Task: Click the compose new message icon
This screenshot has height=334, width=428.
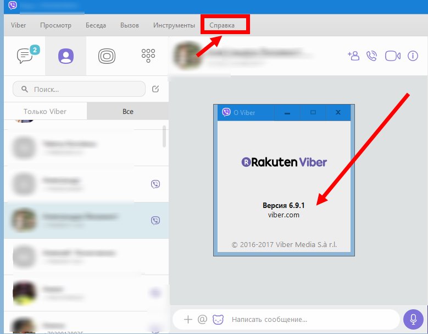Action: (x=155, y=89)
